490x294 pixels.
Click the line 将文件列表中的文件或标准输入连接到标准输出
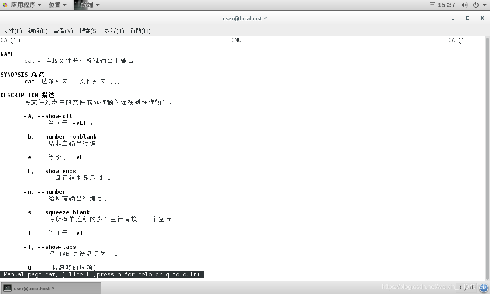pyautogui.click(x=99, y=102)
